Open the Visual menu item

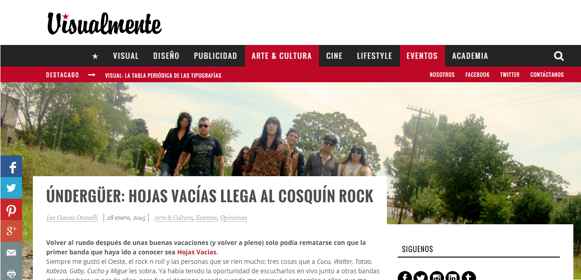coord(126,56)
